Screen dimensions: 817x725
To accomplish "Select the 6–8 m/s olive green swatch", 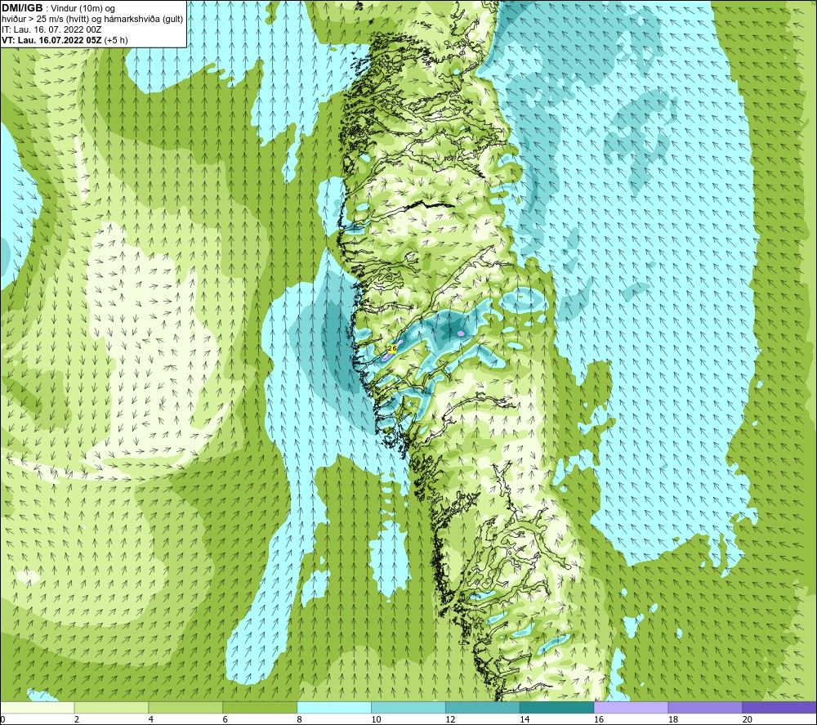I will 260,707.
